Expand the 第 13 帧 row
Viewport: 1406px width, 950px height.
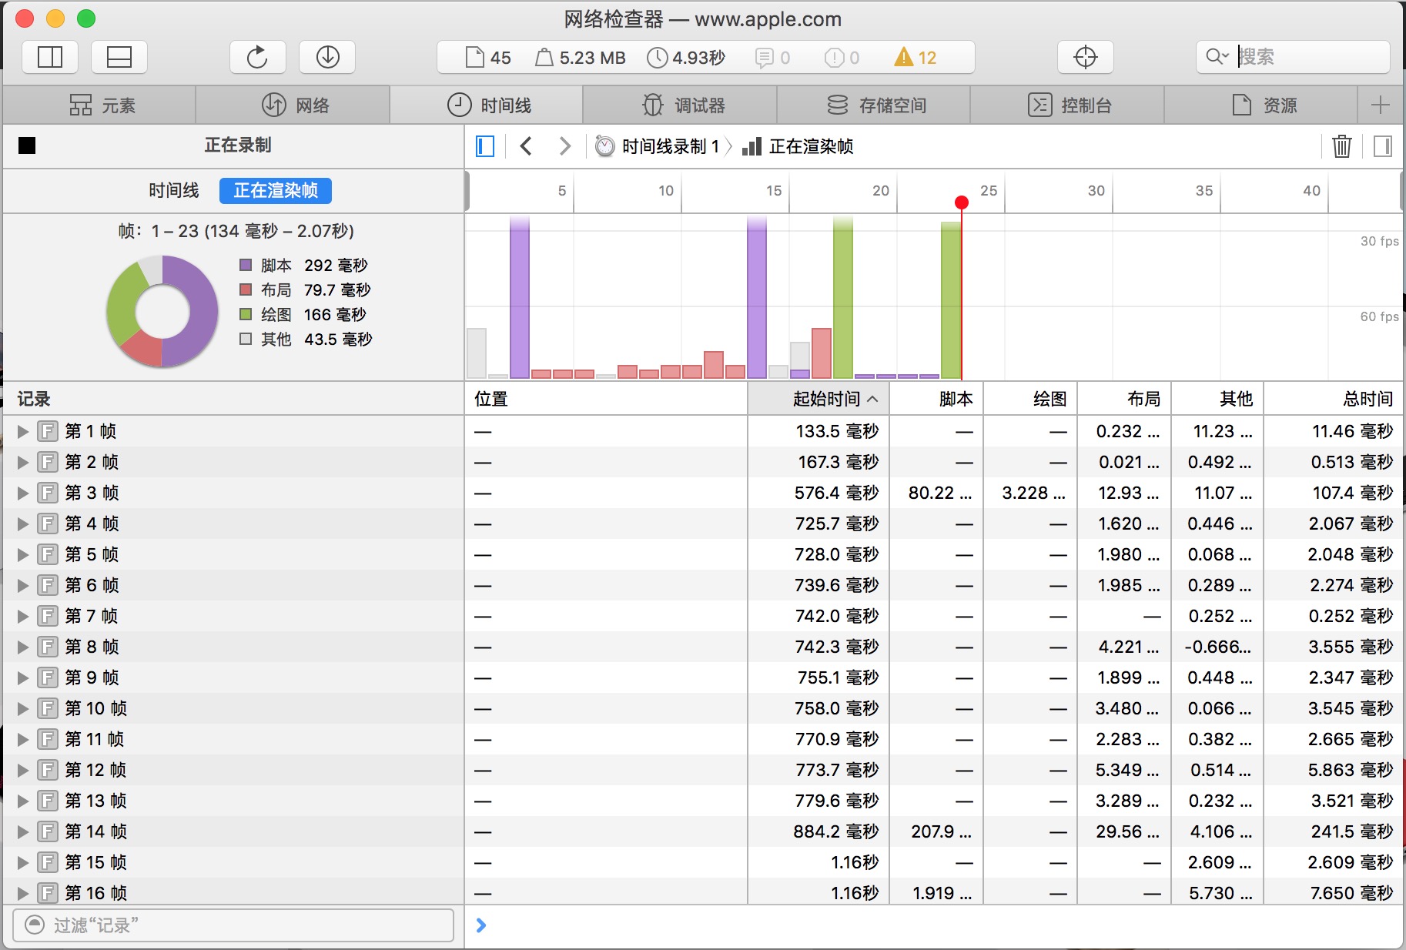click(x=23, y=801)
